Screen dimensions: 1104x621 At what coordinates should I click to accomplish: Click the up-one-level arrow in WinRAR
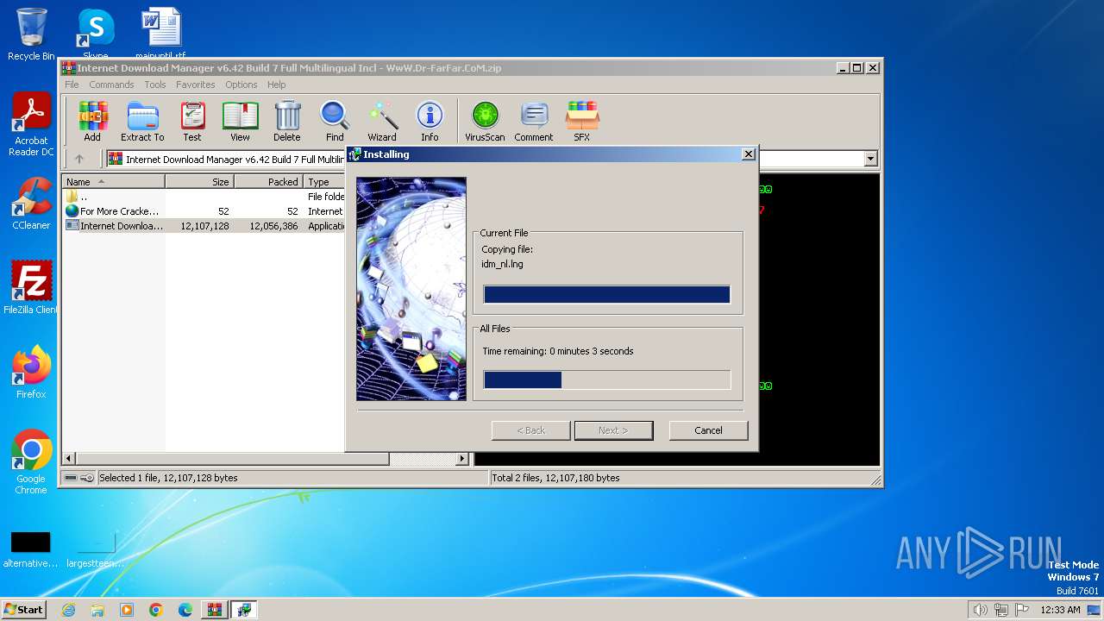pyautogui.click(x=79, y=159)
